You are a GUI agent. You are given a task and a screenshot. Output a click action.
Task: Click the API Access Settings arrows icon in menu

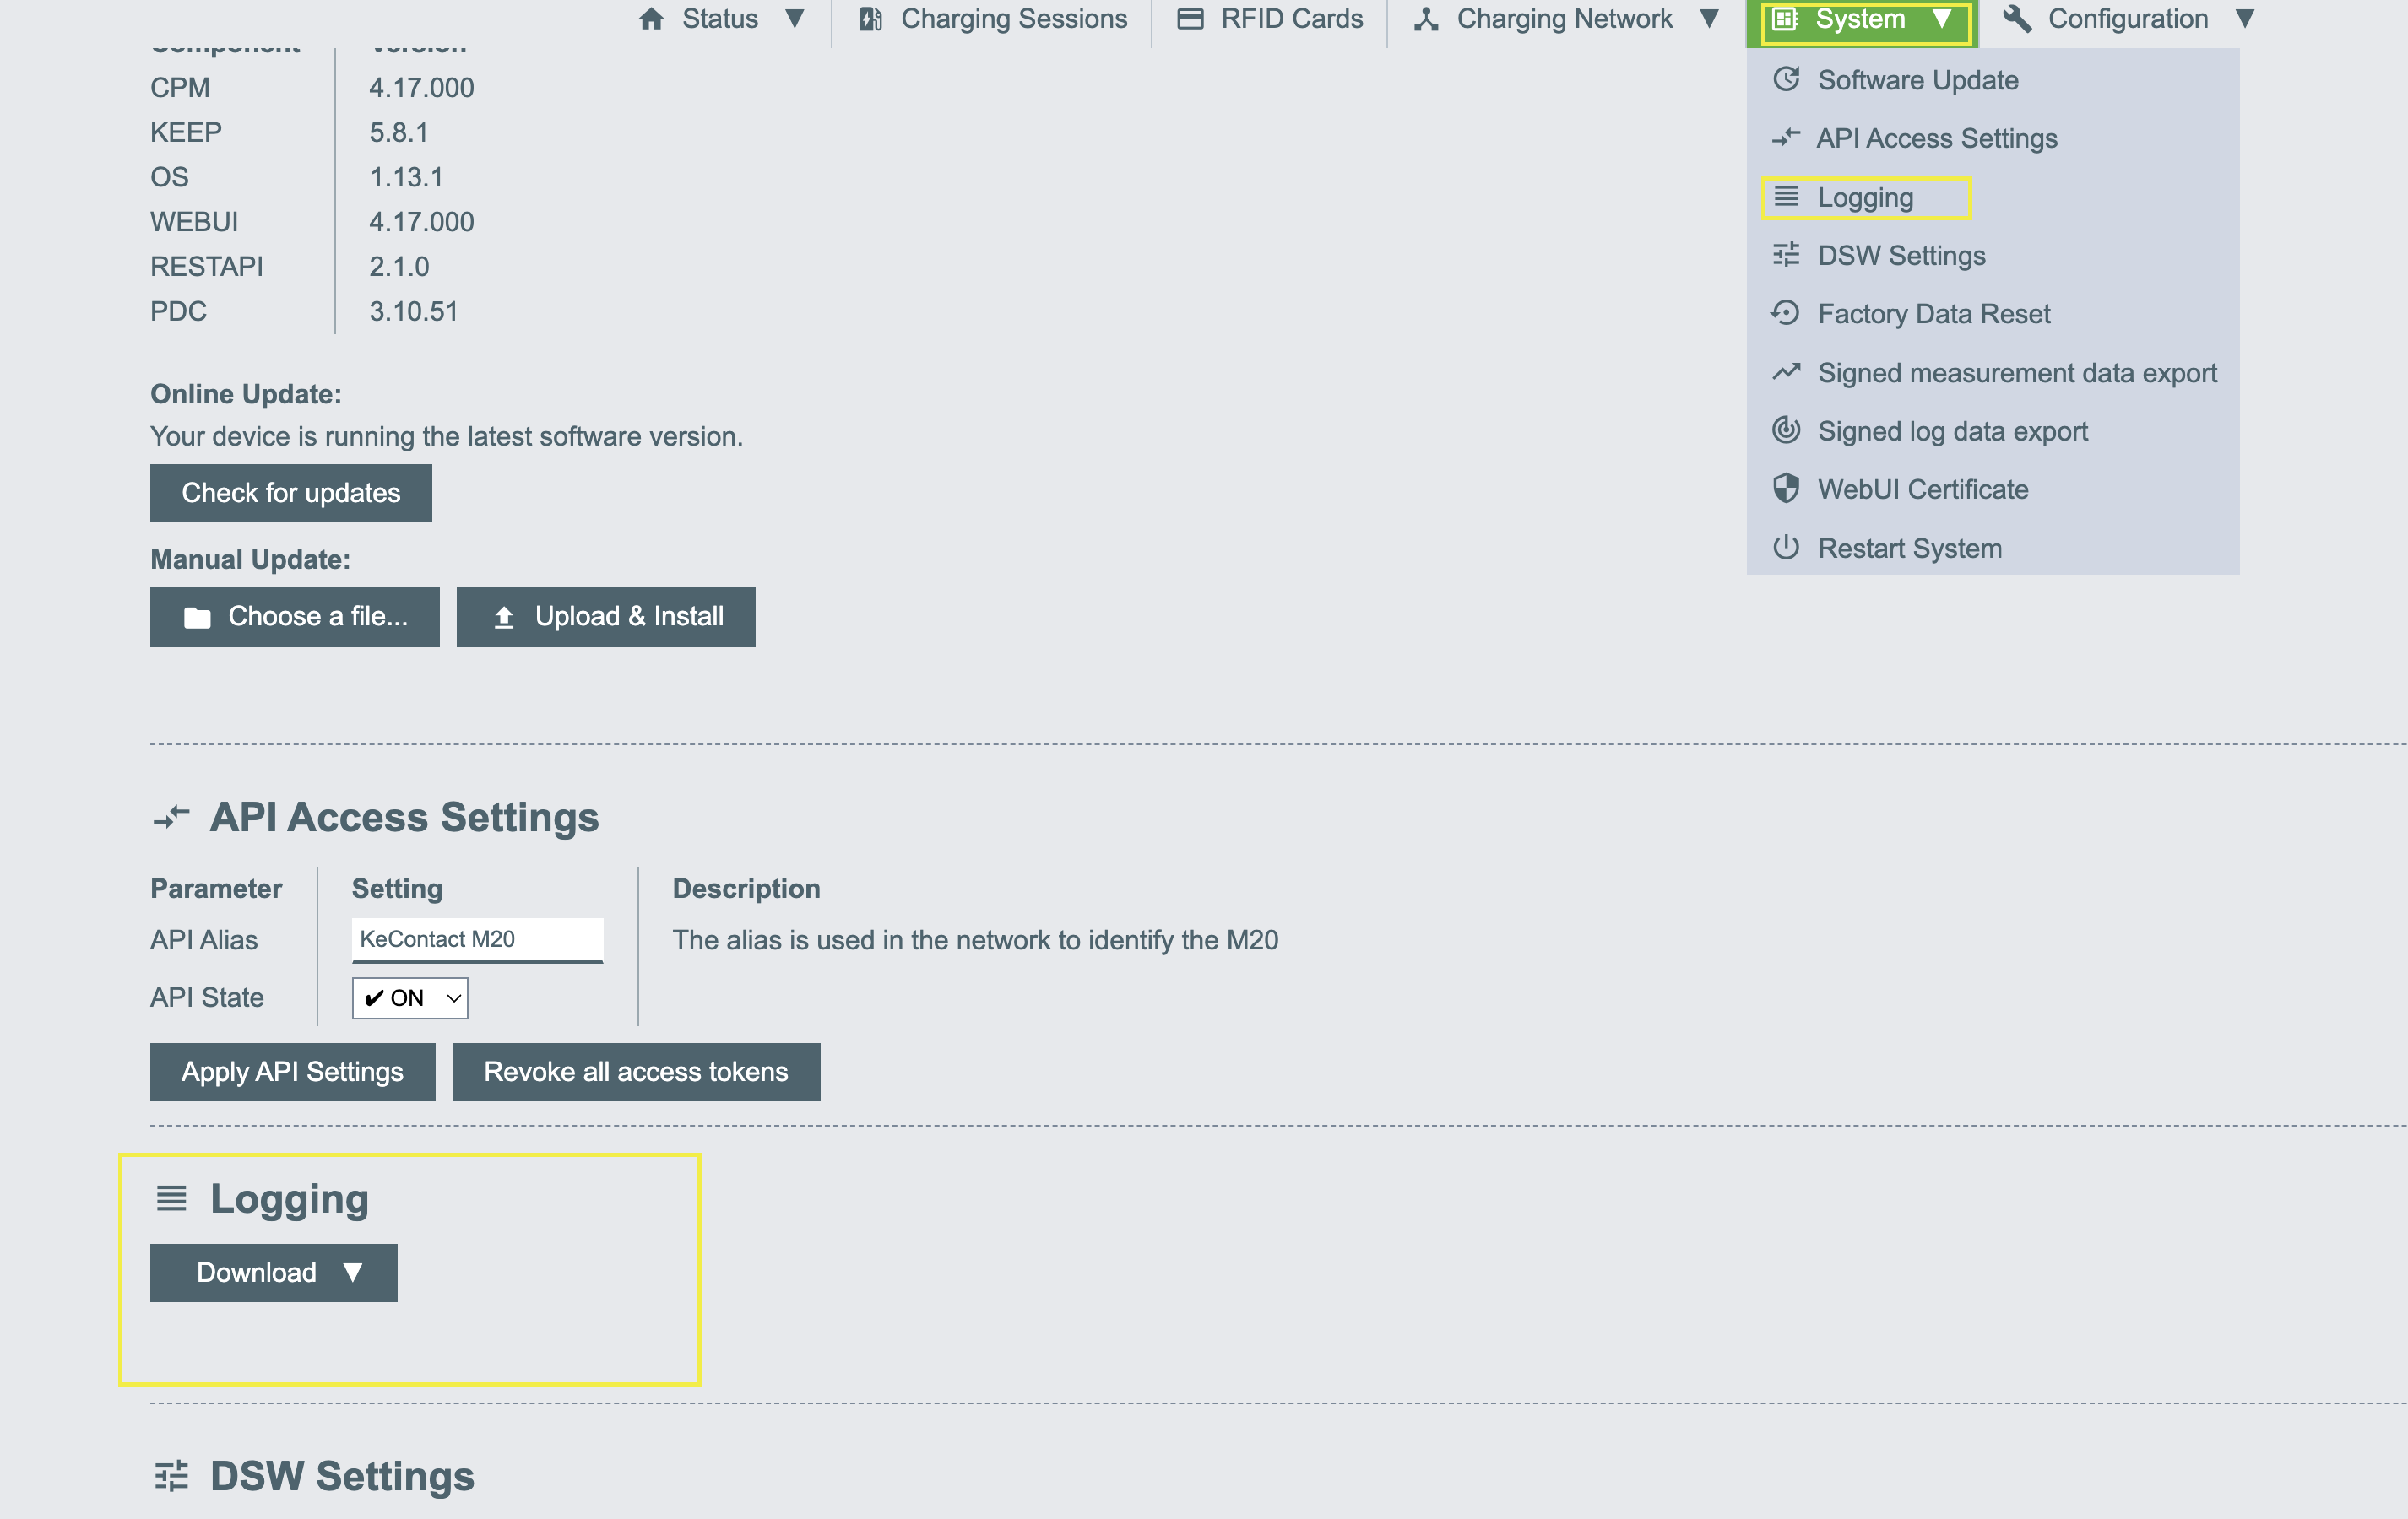(1785, 138)
